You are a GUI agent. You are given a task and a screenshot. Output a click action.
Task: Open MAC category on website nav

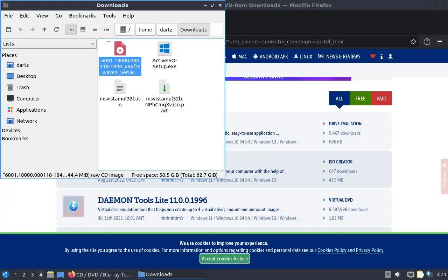240,57
